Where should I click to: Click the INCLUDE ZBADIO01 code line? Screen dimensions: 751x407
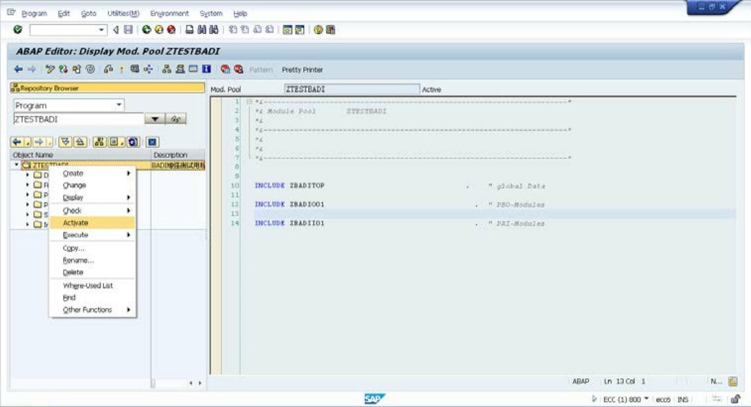pos(289,204)
